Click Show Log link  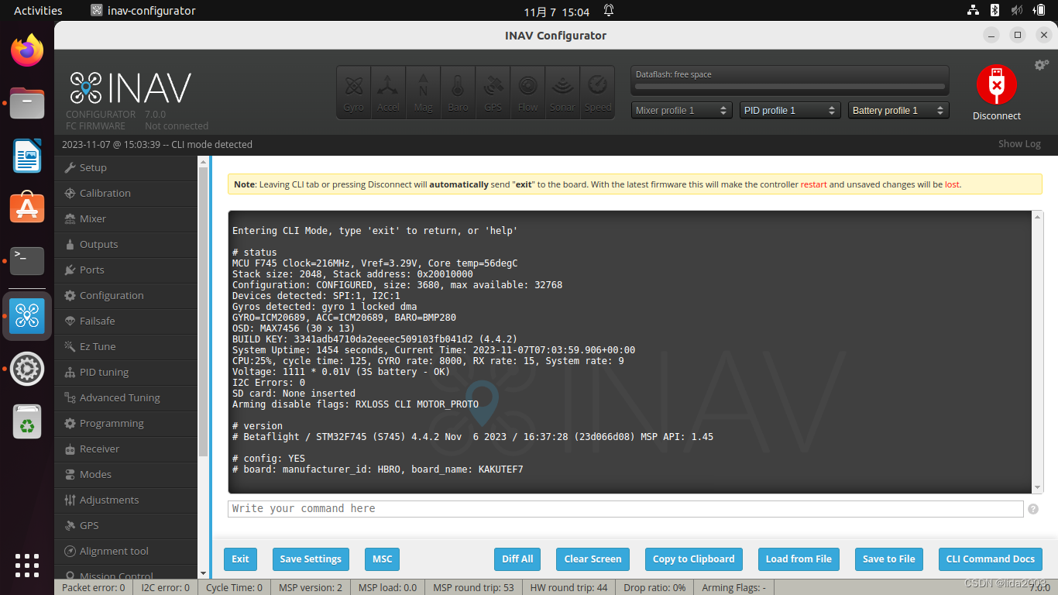click(x=1019, y=144)
